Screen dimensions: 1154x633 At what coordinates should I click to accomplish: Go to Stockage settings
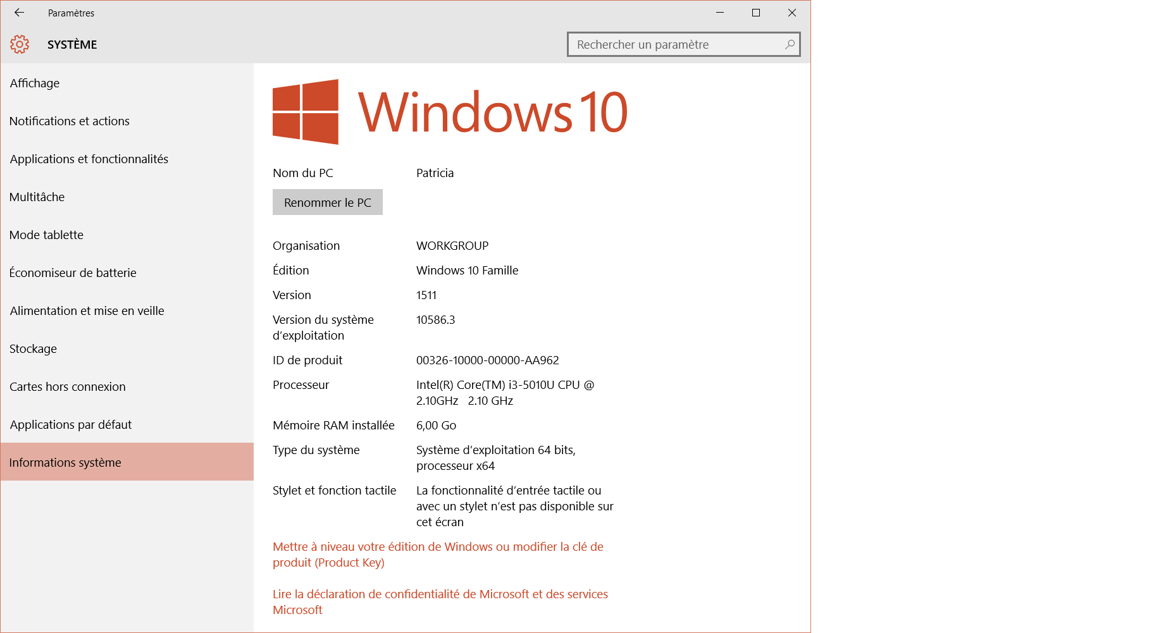[x=127, y=348]
